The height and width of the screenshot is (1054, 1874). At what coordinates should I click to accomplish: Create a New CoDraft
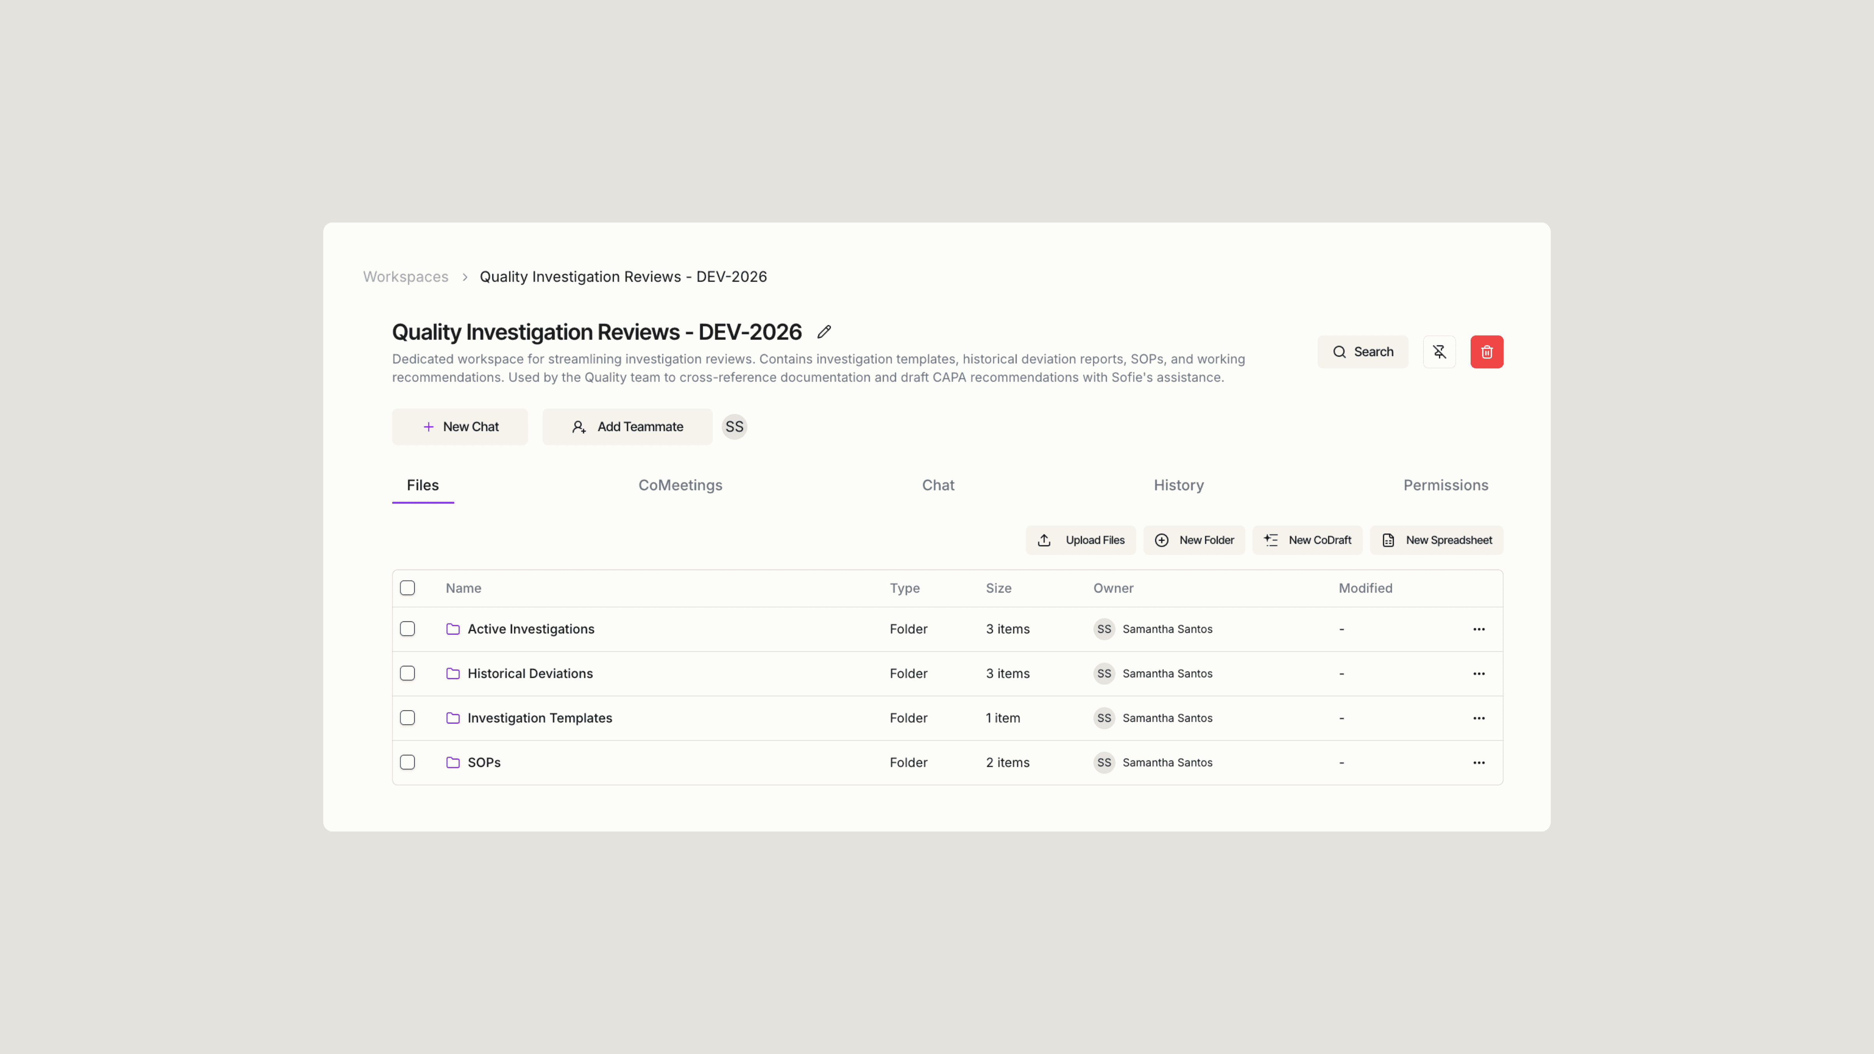[x=1307, y=540]
